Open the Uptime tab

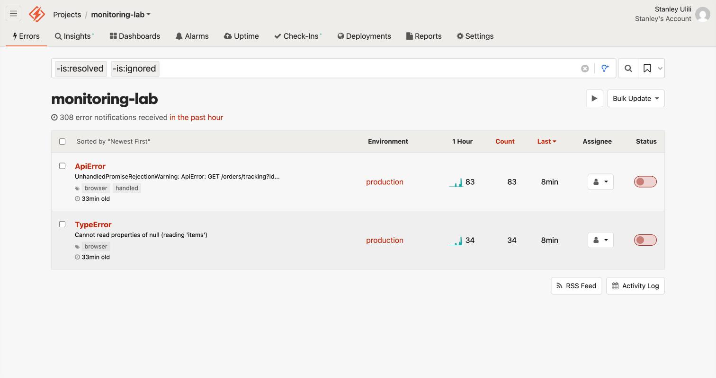point(242,36)
